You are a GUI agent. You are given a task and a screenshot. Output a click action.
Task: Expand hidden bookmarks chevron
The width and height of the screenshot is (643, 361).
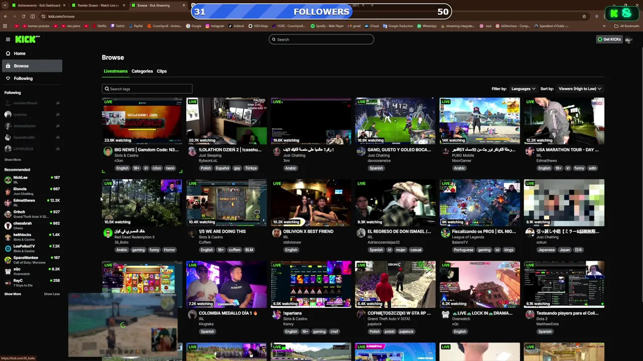click(x=604, y=26)
